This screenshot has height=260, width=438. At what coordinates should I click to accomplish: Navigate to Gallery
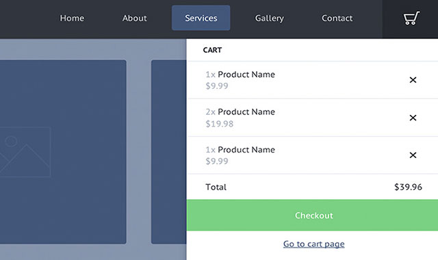[x=269, y=18]
